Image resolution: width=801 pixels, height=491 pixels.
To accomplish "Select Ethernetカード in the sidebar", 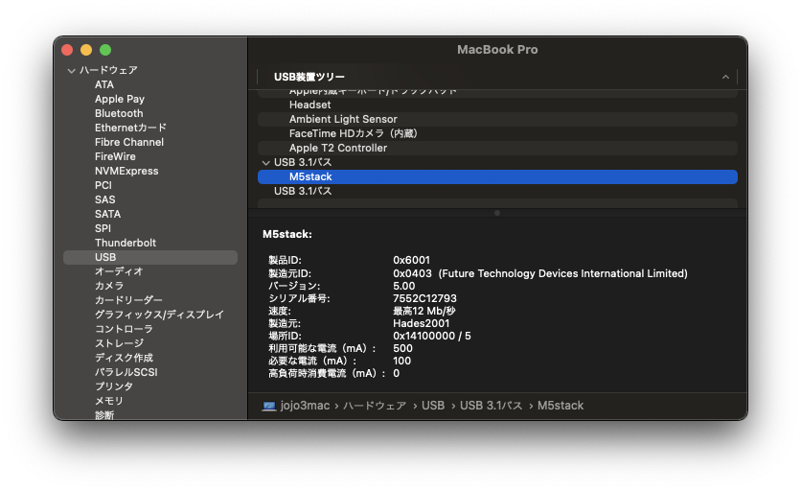I will click(130, 128).
